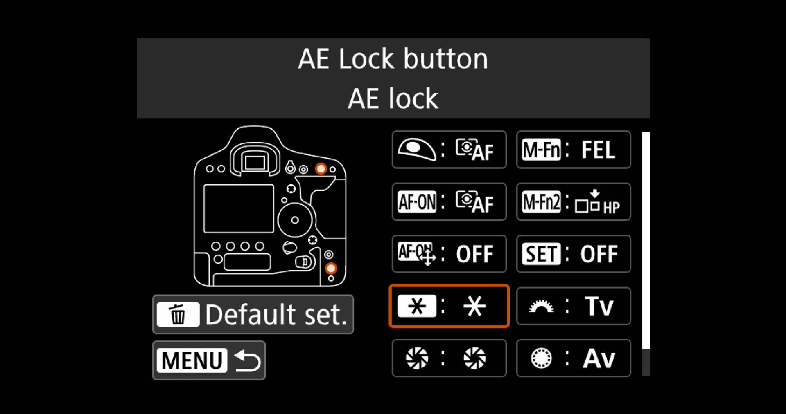Go back using the MENU return button
This screenshot has width=786, height=414.
tap(209, 360)
